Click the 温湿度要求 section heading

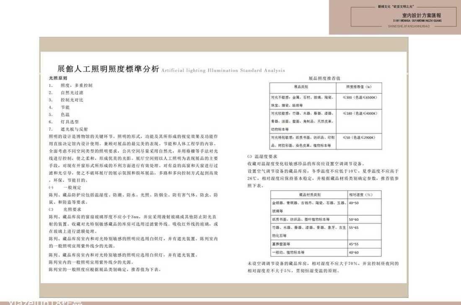point(264,156)
